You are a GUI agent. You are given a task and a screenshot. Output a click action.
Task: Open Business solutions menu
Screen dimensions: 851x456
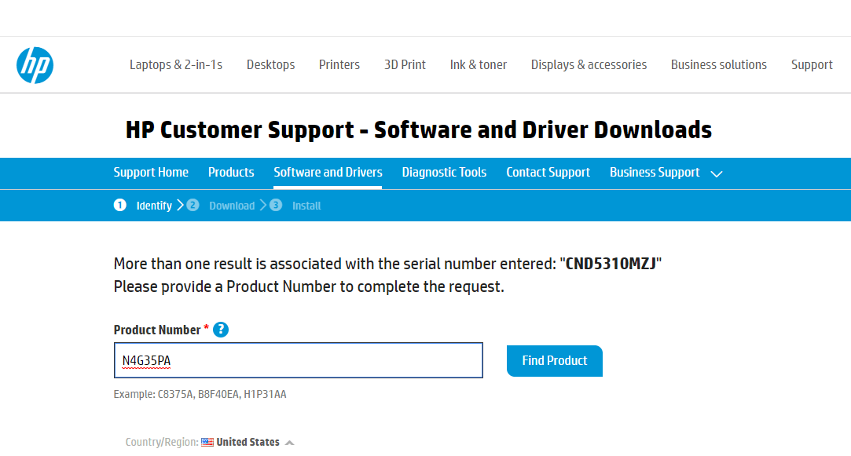[718, 64]
